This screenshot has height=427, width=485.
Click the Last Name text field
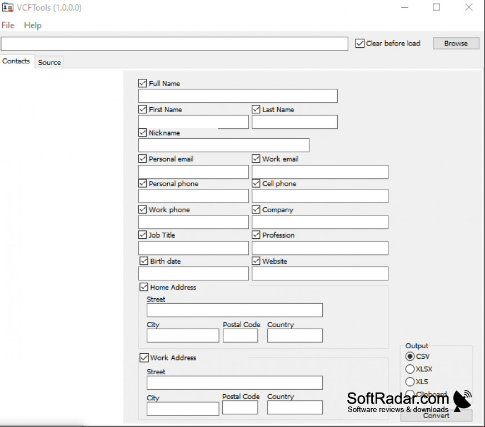pyautogui.click(x=294, y=122)
